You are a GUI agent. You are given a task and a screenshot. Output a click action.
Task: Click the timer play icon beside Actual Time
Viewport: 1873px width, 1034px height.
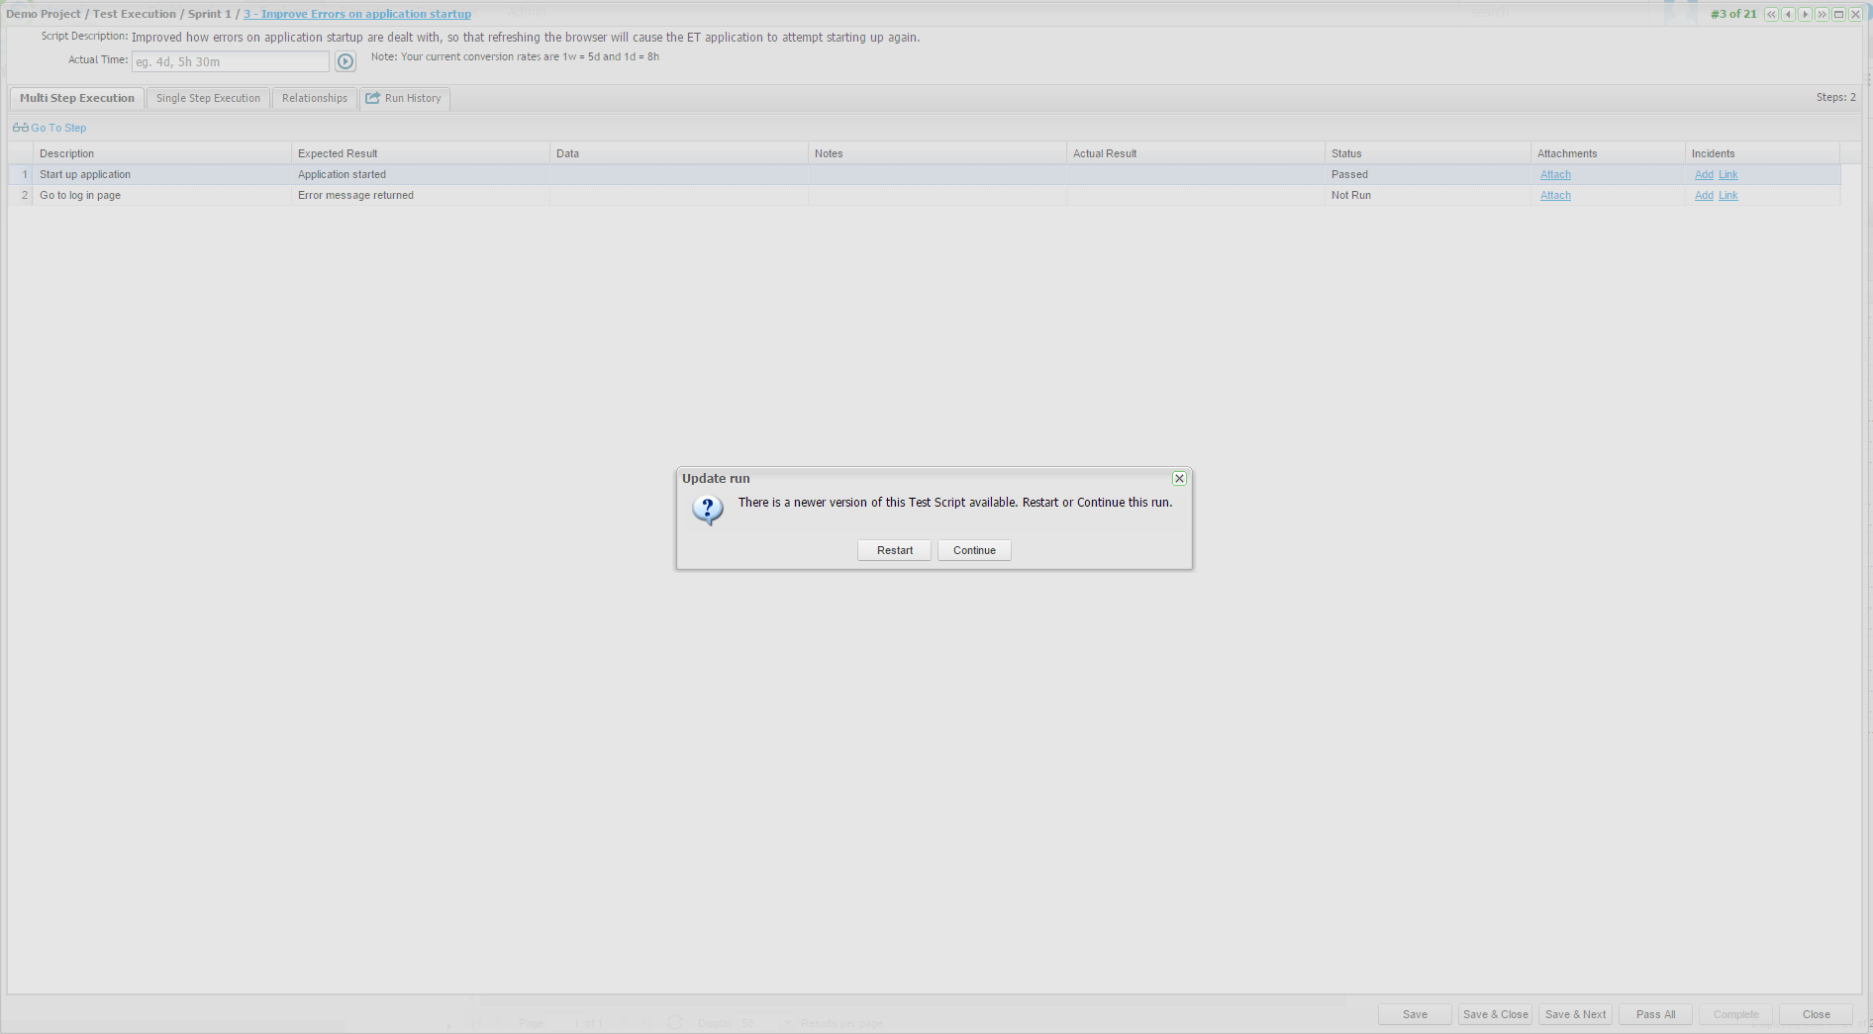(x=345, y=61)
